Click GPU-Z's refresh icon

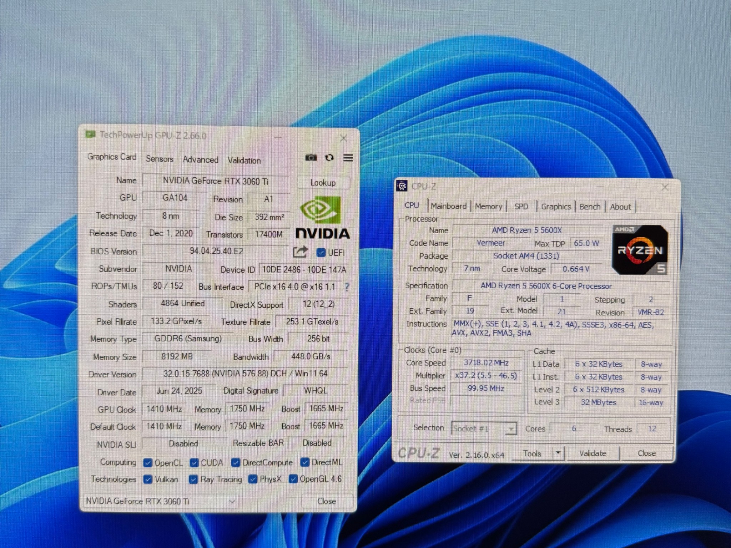[x=329, y=158]
